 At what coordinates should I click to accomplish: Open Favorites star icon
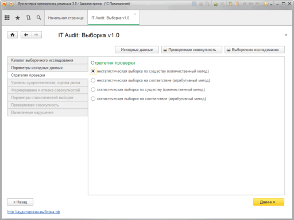[x=18, y=18]
